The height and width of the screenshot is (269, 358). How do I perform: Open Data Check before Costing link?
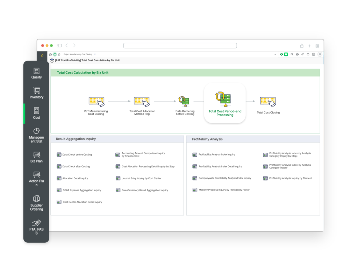(x=77, y=154)
